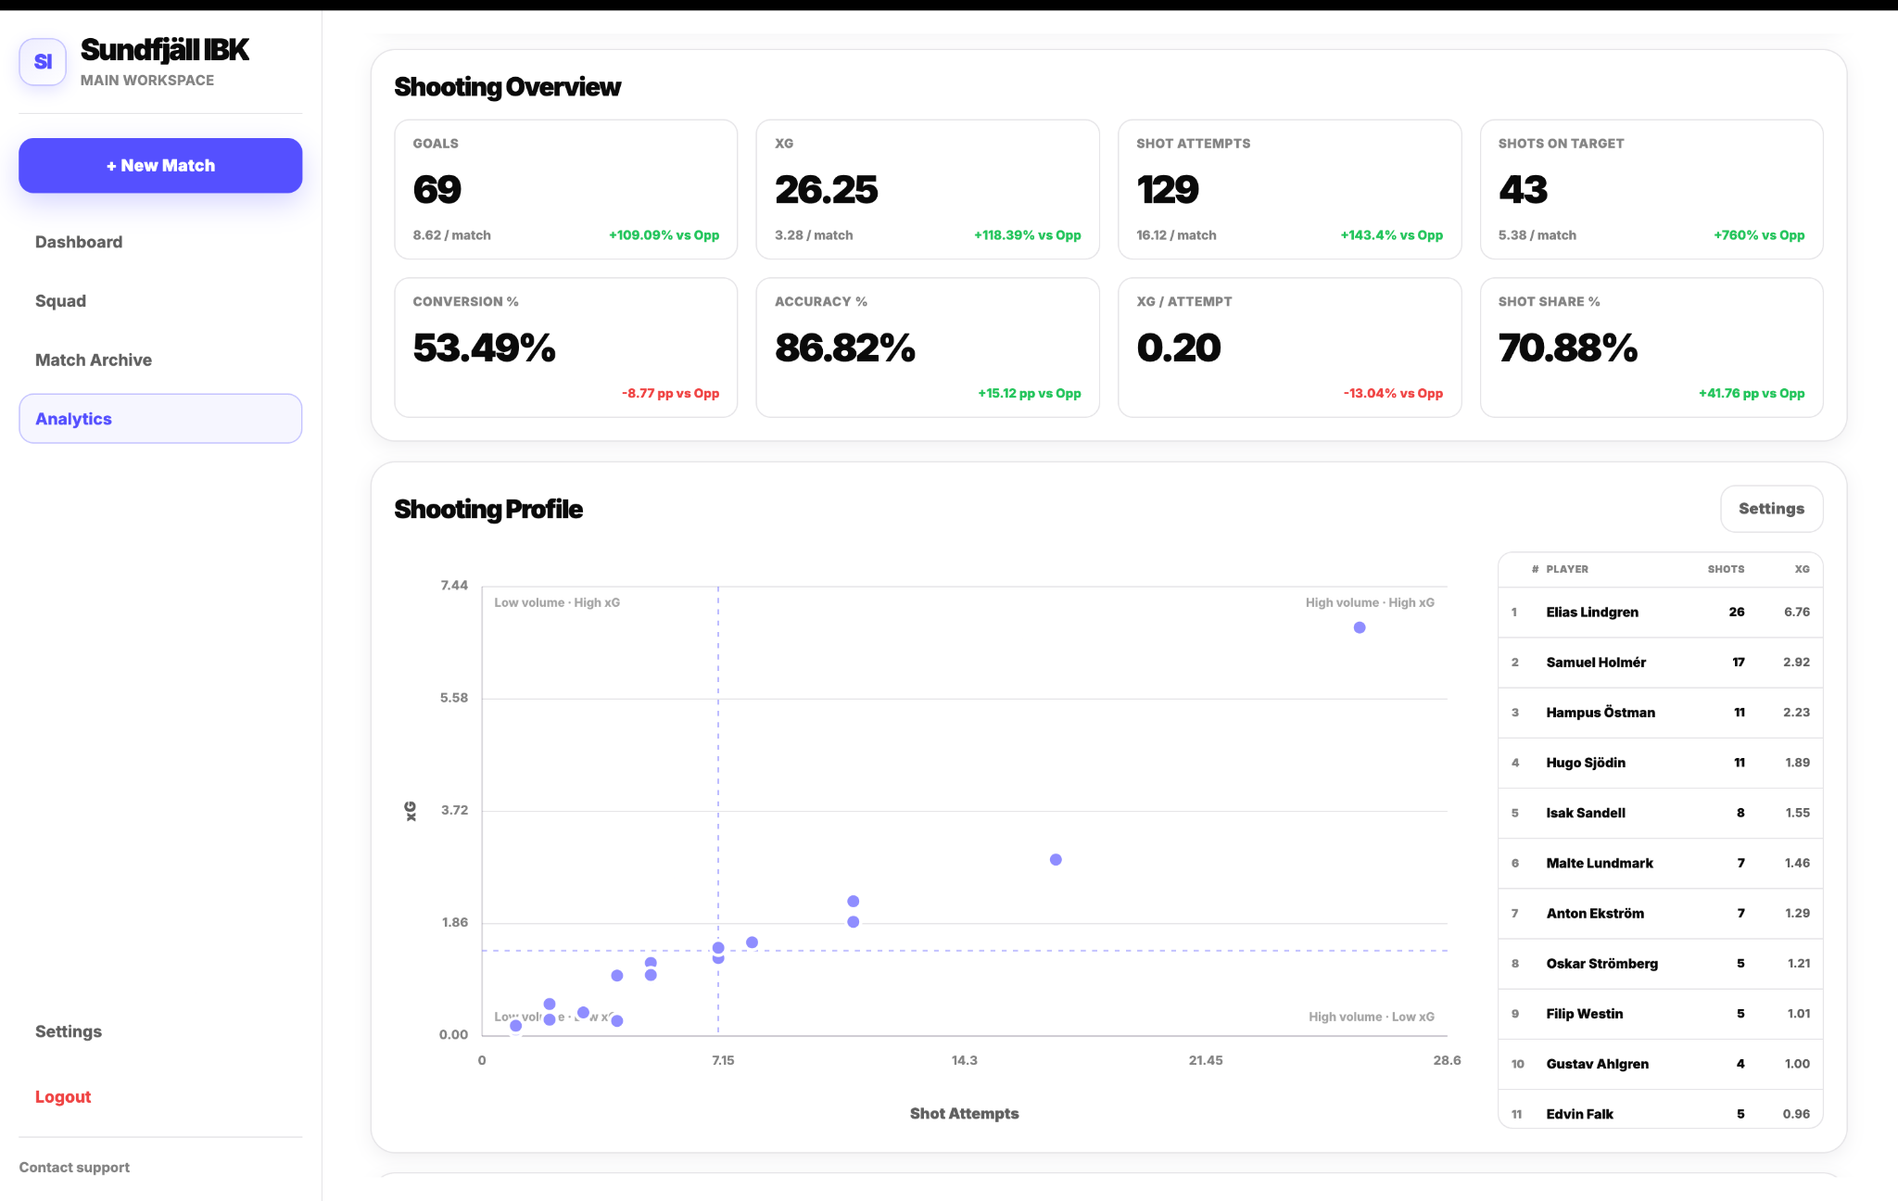This screenshot has width=1898, height=1201.
Task: Click the SI workspace logo badge
Action: pos(43,62)
